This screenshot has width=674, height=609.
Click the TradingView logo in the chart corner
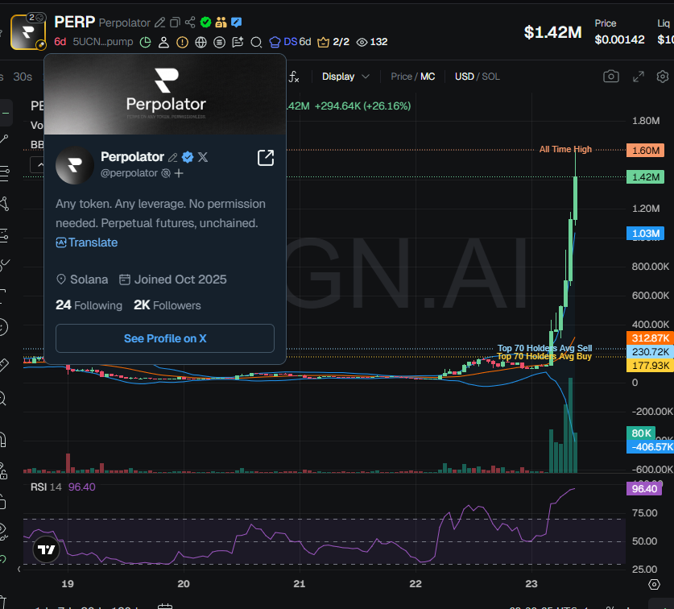(45, 549)
